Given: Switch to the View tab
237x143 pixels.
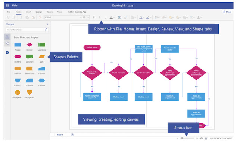Looking at the screenshot, I should pos(60,12).
